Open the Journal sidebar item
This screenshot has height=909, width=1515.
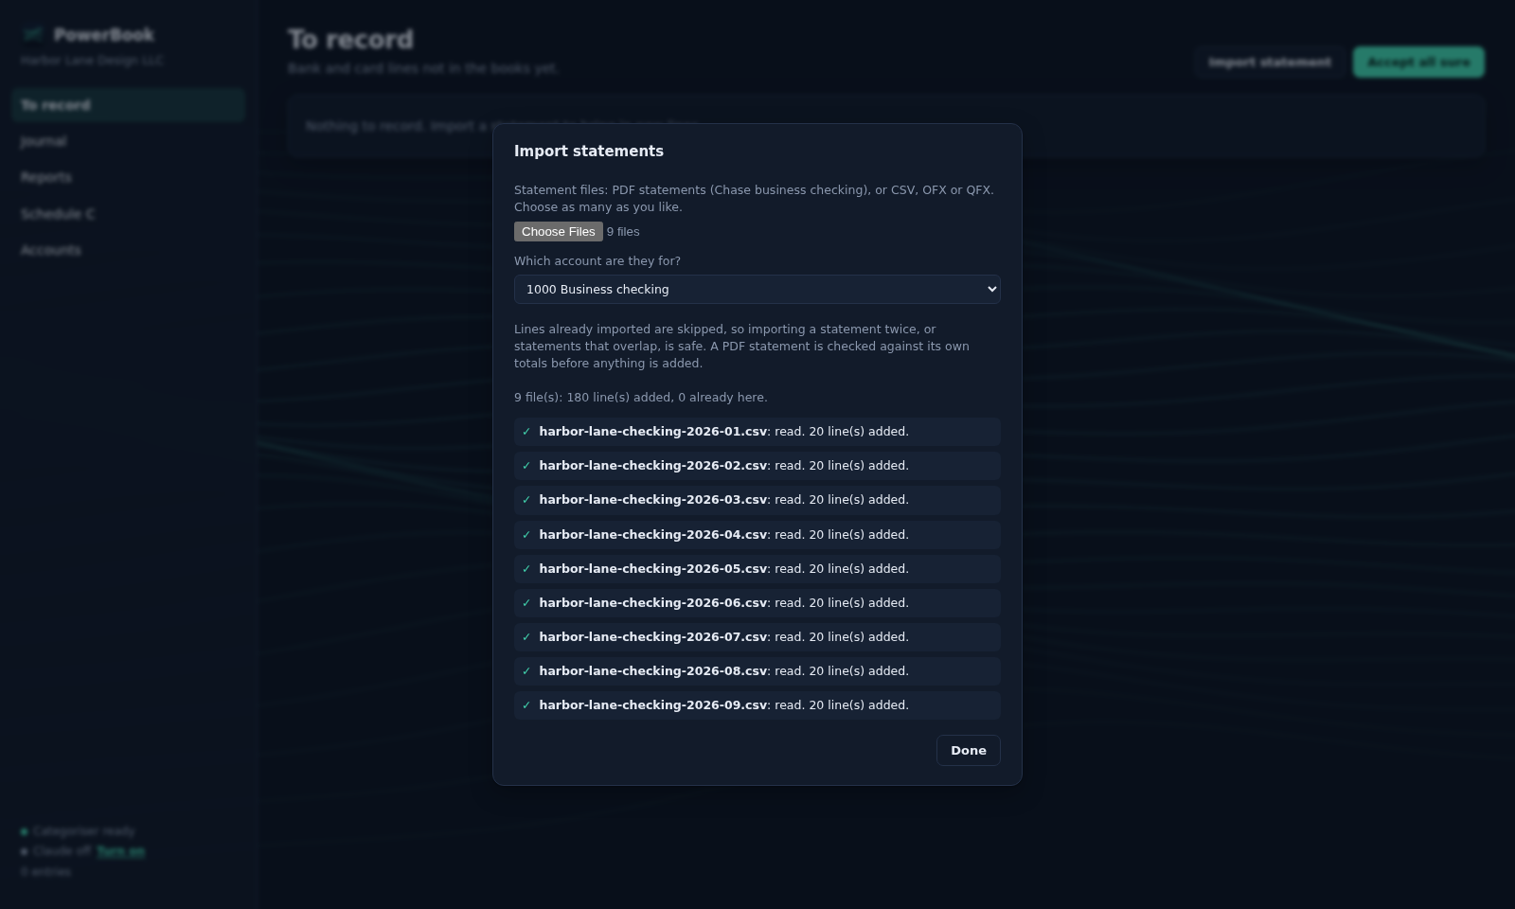point(128,141)
